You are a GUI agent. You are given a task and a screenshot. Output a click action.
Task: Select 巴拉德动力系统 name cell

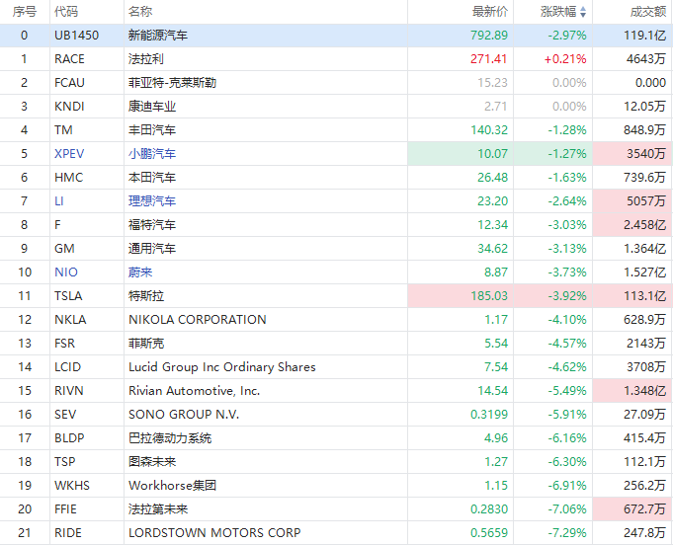pyautogui.click(x=170, y=437)
